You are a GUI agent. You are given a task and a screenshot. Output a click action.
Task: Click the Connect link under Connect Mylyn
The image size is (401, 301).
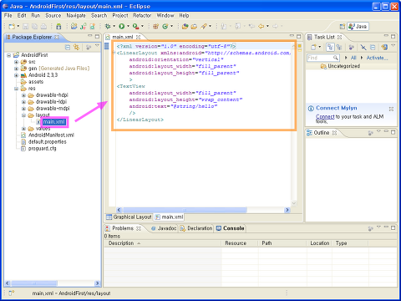click(x=325, y=117)
